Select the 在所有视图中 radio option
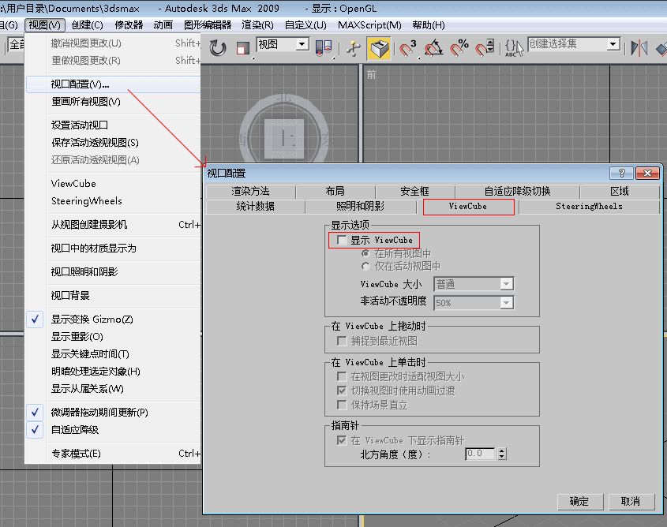Screen dimensions: 667x527 (x=365, y=253)
